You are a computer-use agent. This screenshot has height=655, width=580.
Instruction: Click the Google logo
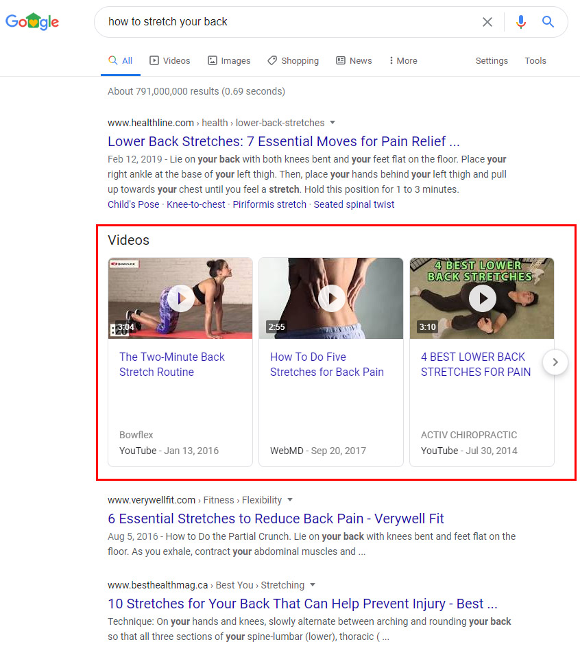[x=32, y=22]
